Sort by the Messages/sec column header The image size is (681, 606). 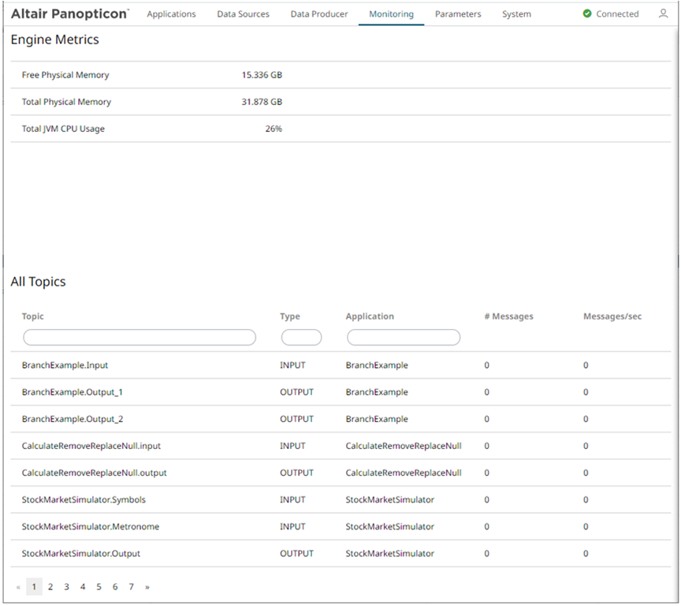(x=612, y=316)
